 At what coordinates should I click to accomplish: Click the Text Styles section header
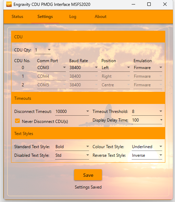88,134
